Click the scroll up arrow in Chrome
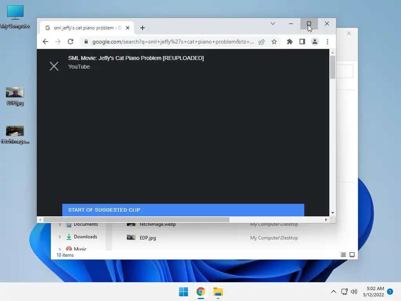The height and width of the screenshot is (301, 401). [332, 53]
